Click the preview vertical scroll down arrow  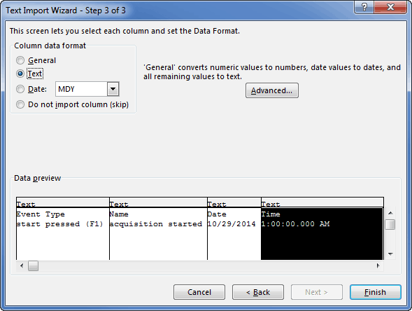coord(390,254)
